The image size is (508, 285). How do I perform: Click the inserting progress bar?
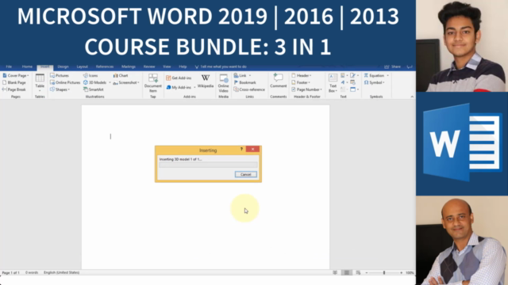point(208,165)
